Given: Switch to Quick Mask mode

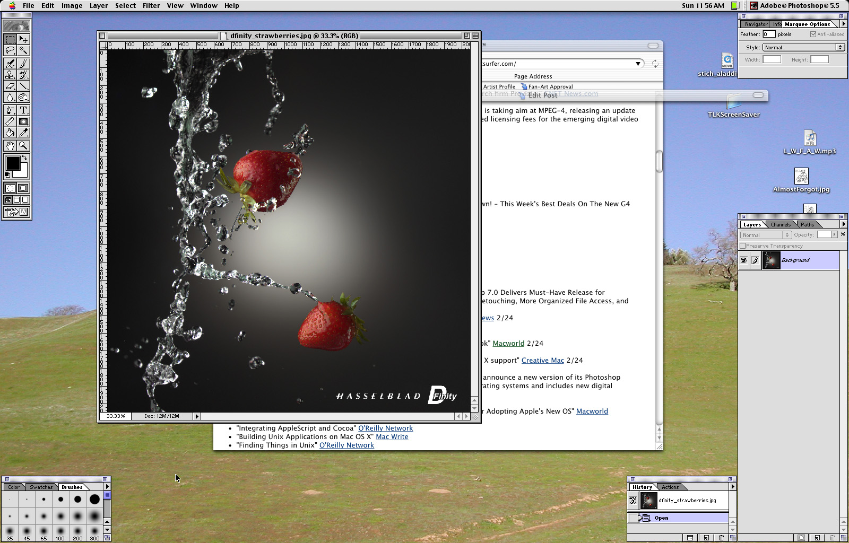Looking at the screenshot, I should (23, 188).
